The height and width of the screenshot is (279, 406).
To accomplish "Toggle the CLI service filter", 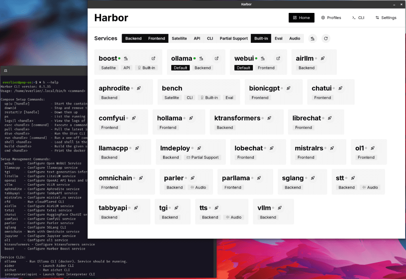I will click(x=210, y=38).
